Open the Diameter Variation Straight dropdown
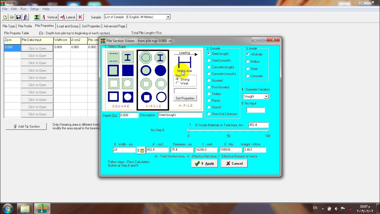The width and height of the screenshot is (380, 214). pos(266,96)
